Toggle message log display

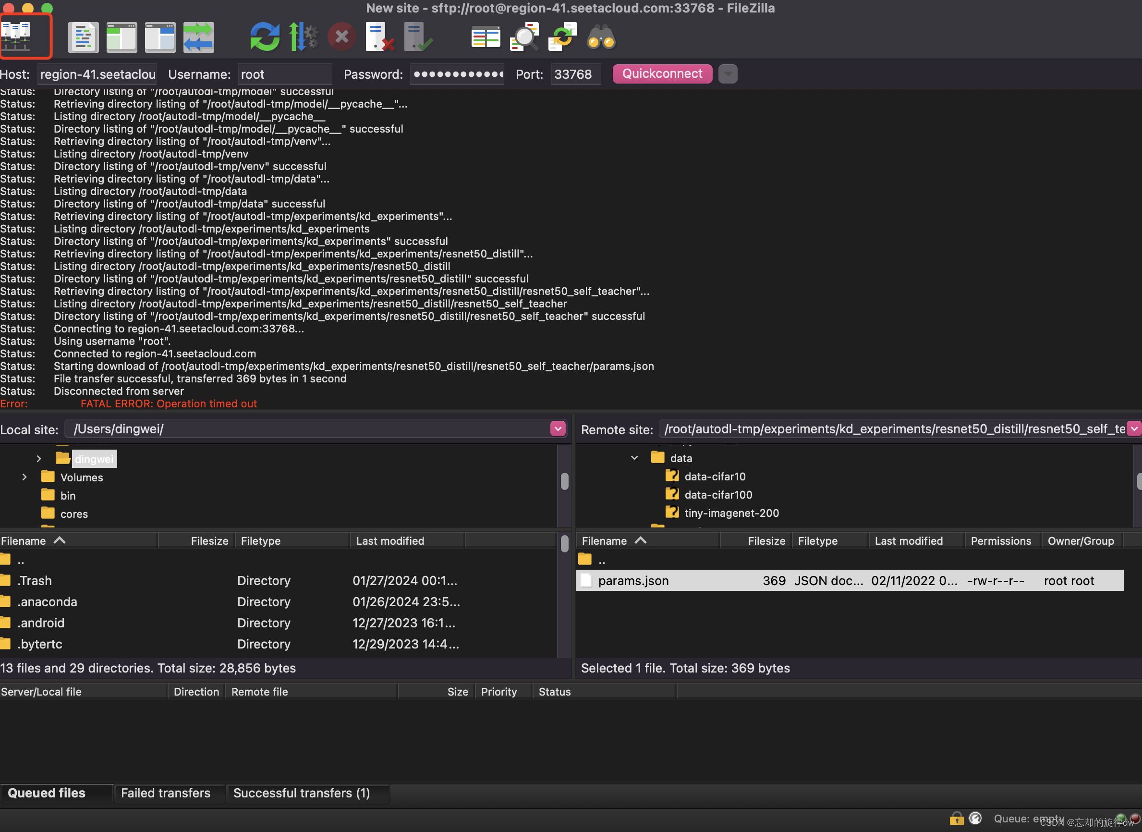(83, 37)
